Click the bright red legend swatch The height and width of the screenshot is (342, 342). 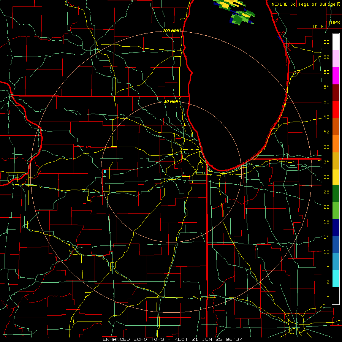tap(336, 109)
